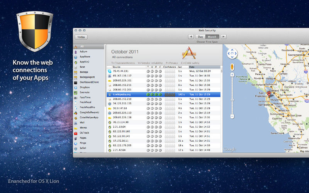This screenshot has height=193, width=309.
Task: Go to next time span arrow
Action: tap(224, 37)
